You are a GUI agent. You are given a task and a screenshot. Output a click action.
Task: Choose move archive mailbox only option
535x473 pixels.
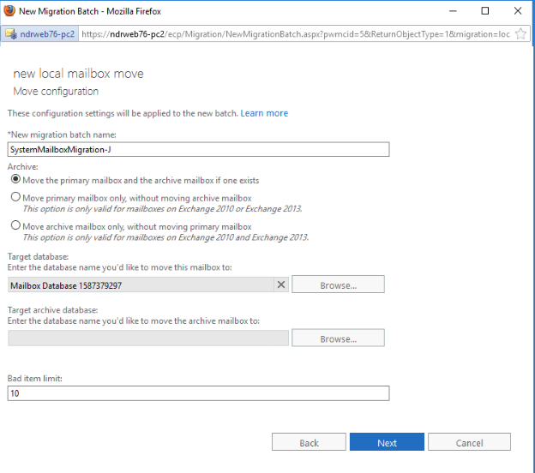tap(15, 225)
